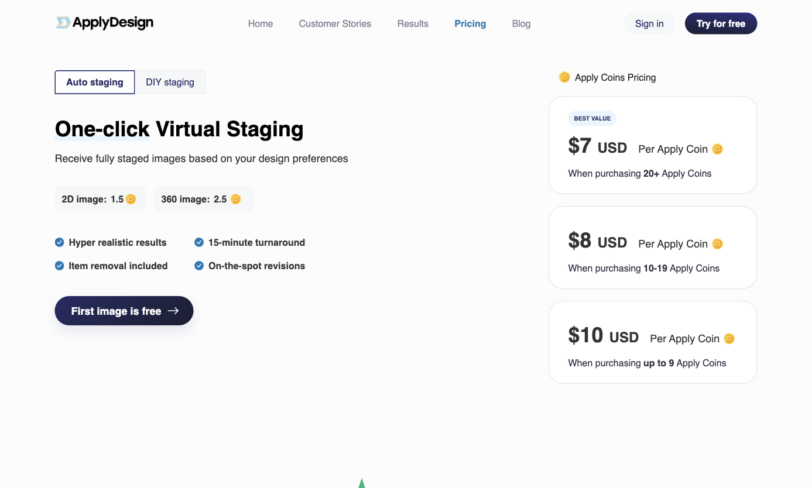Image resolution: width=812 pixels, height=488 pixels.
Task: Click 'When purchasing up to 9 Apply Coins'
Action: pos(647,363)
